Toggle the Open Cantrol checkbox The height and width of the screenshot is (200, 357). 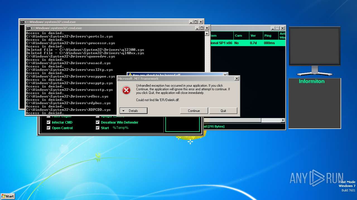49,128
